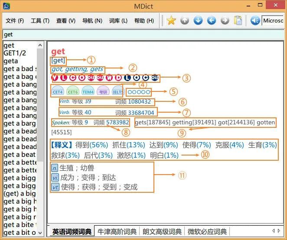
Task: Switch to 牛津高阶词典 tab
Action: 117,232
